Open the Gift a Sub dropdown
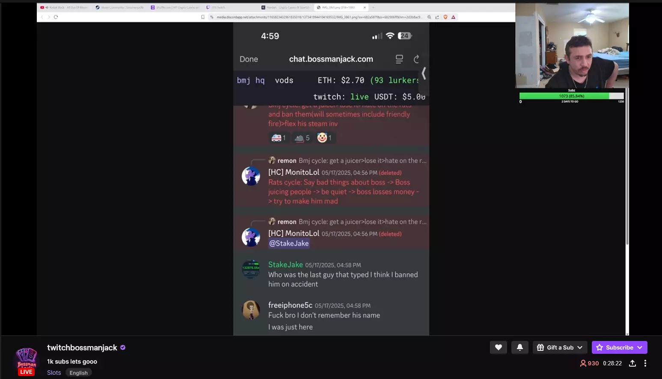 click(560, 347)
